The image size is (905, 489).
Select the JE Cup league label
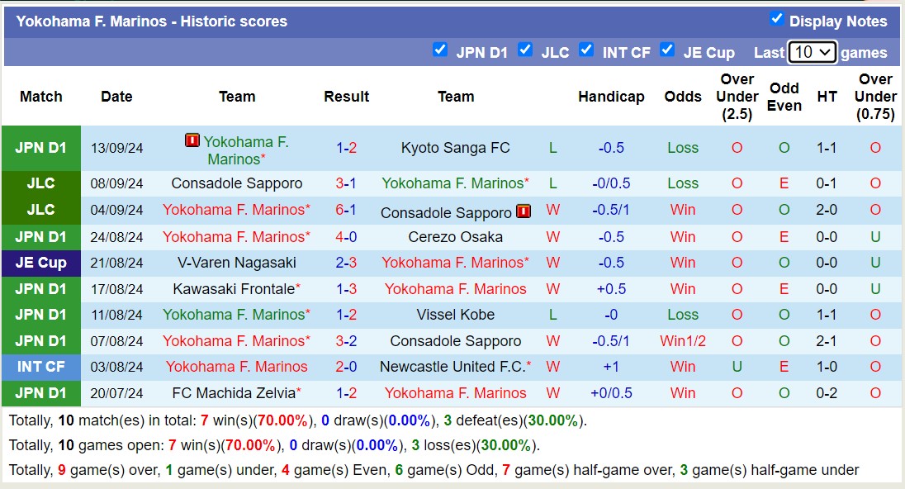[40, 263]
